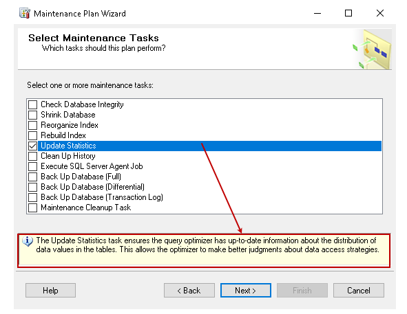Enable Back Up Database (Full) checkbox
Screen dimensions: 407x314
[x=32, y=177]
